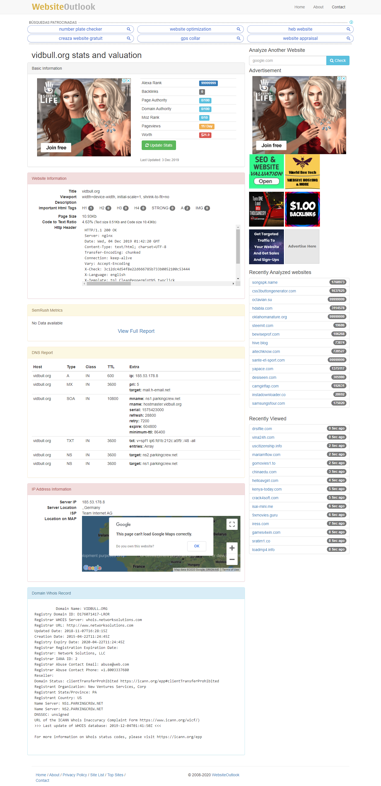Click the ns2.parkingcrew.net NS target

[x=160, y=455]
